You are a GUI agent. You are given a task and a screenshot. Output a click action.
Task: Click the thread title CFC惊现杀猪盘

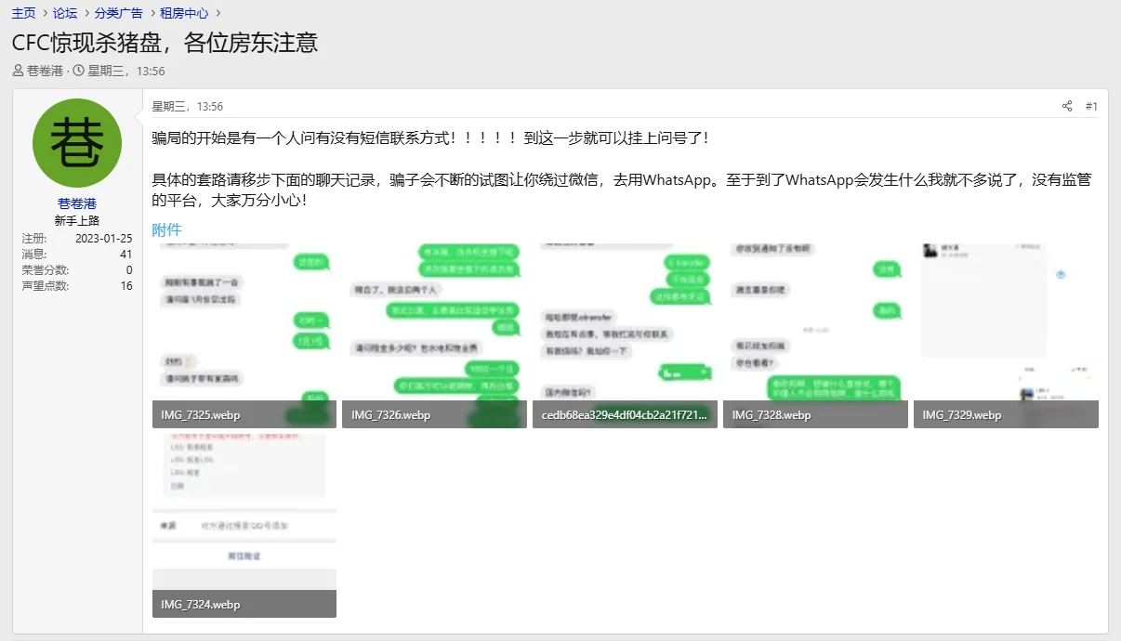pyautogui.click(x=165, y=43)
